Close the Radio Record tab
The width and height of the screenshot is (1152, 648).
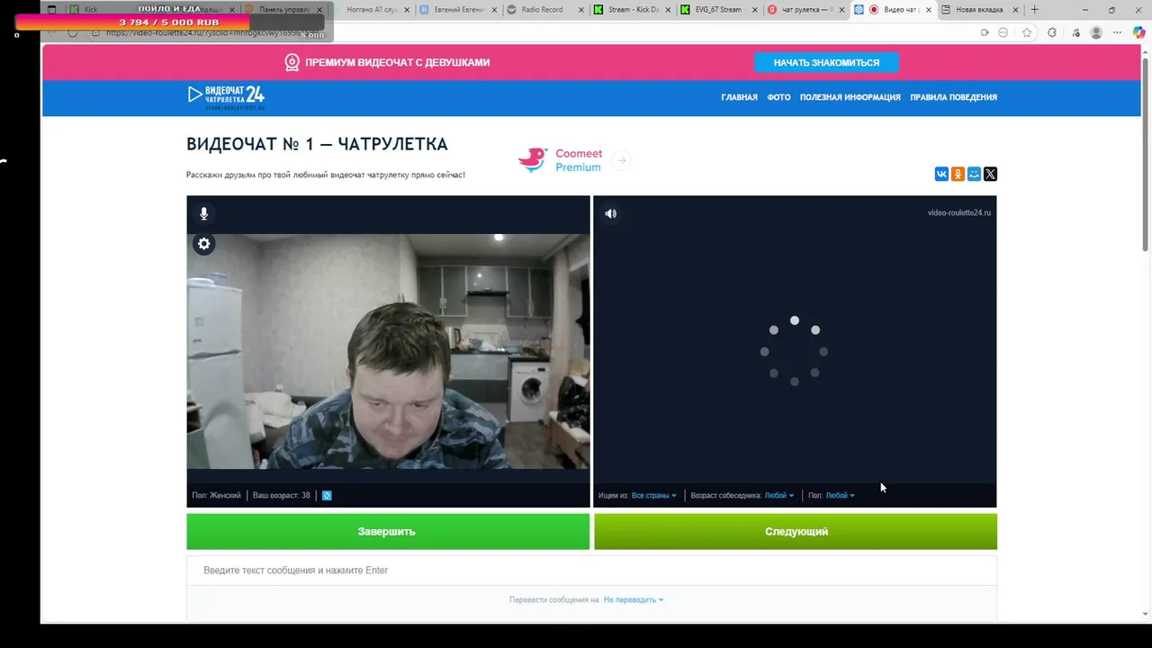(580, 10)
